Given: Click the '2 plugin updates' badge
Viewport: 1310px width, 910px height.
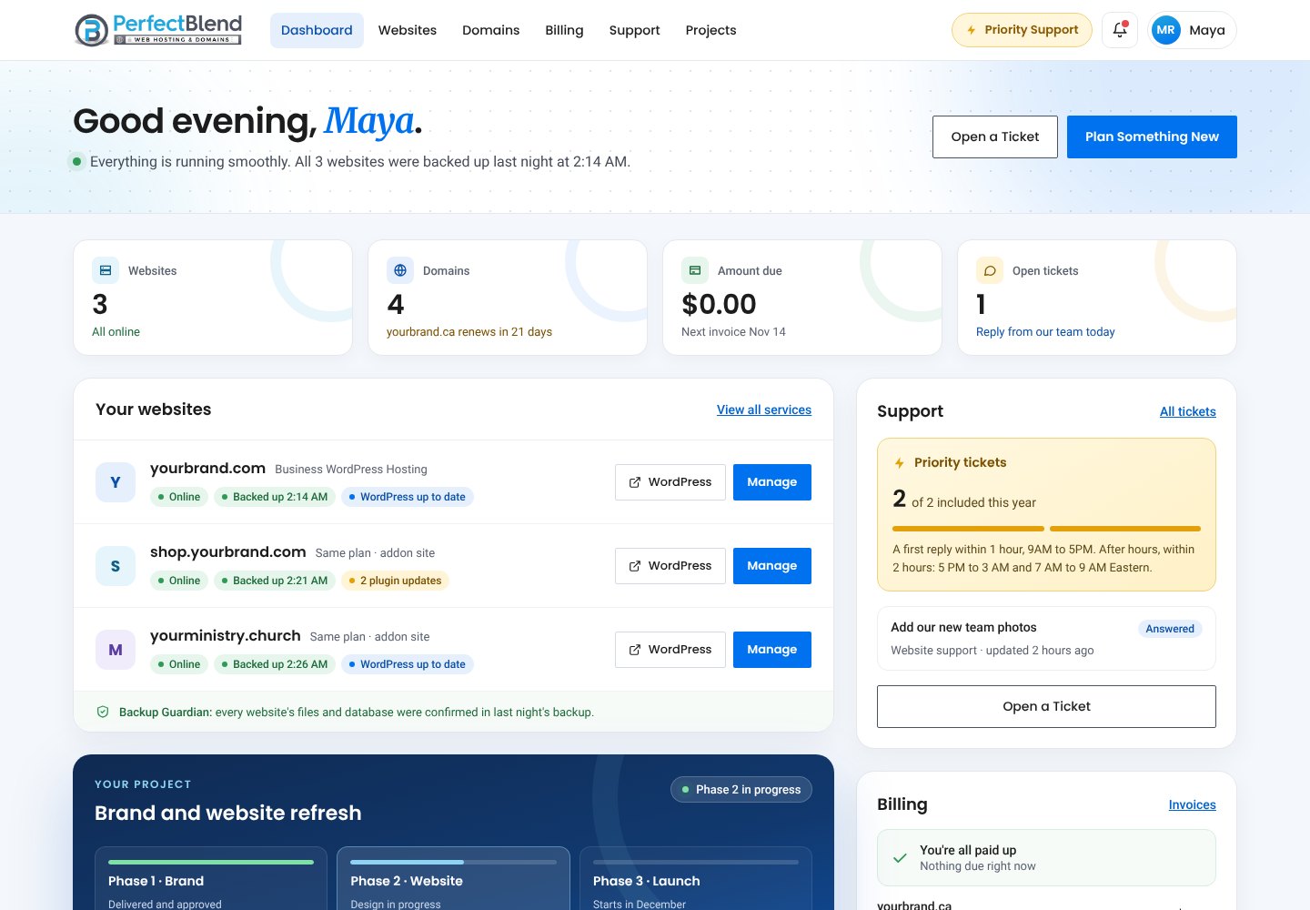Looking at the screenshot, I should point(395,581).
